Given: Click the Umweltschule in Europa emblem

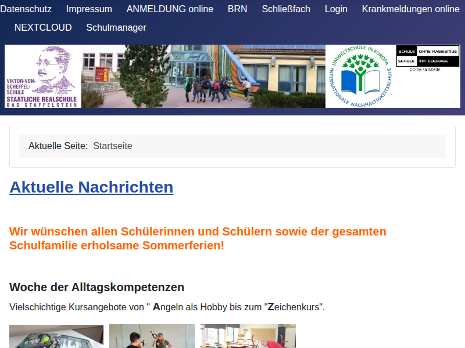Looking at the screenshot, I should 360,77.
